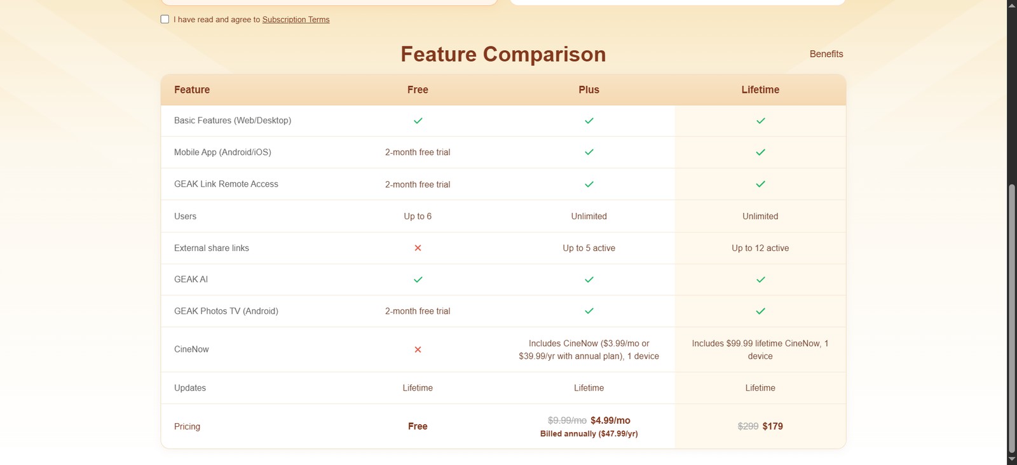Click the 'Mobile App (Android/iOS)' row label

pos(222,152)
